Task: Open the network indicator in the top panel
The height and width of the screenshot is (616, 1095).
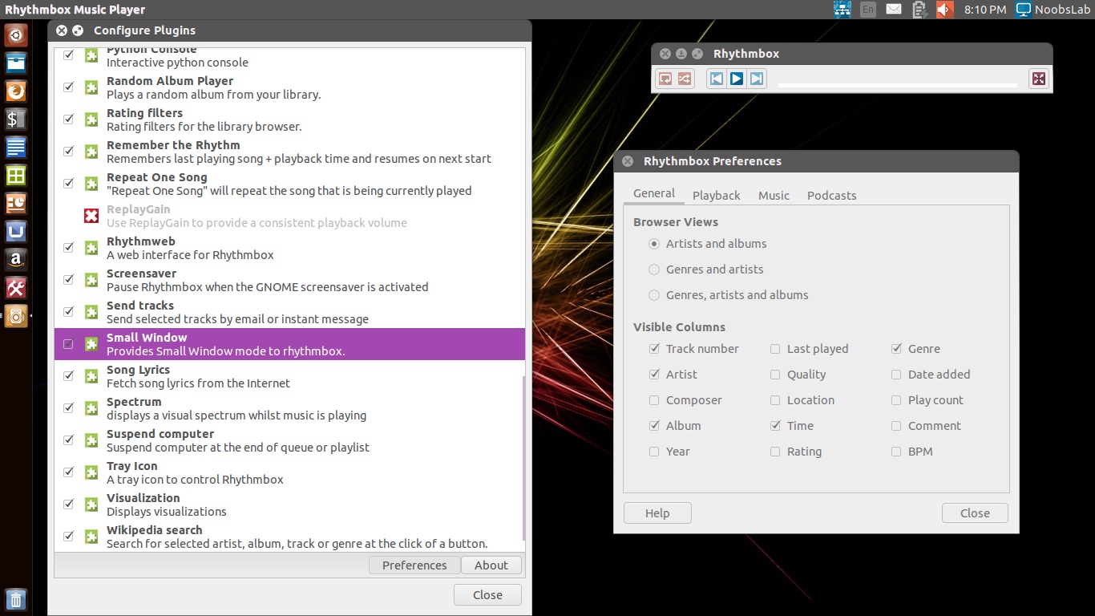Action: [842, 10]
